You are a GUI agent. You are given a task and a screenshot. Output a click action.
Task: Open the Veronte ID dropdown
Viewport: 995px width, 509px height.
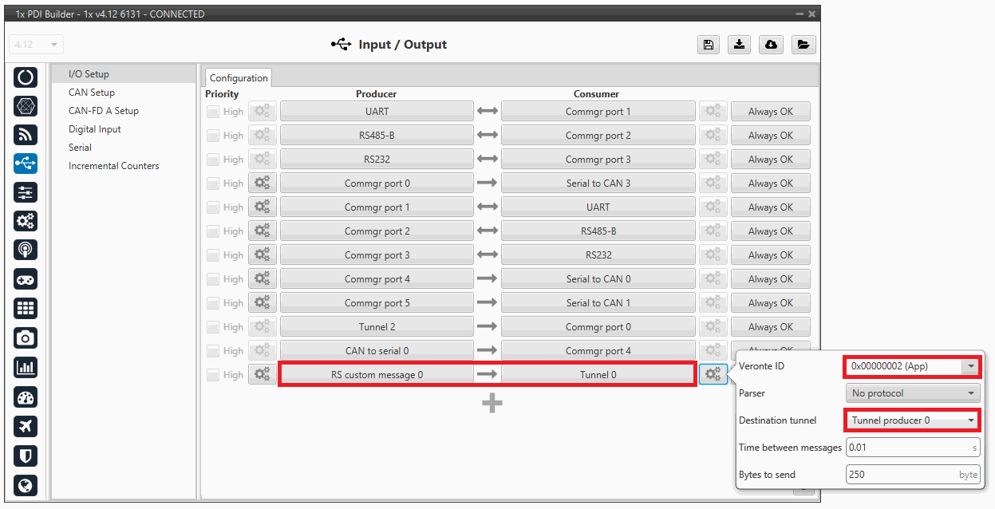(x=912, y=366)
